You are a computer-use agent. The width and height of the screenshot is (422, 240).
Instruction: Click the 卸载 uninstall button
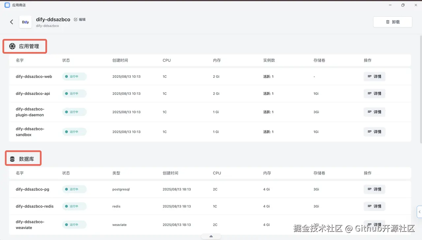pyautogui.click(x=392, y=22)
